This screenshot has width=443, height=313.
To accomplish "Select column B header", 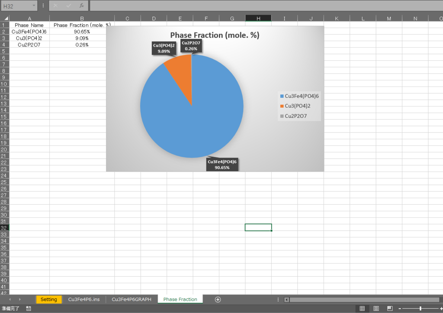I will (82, 18).
